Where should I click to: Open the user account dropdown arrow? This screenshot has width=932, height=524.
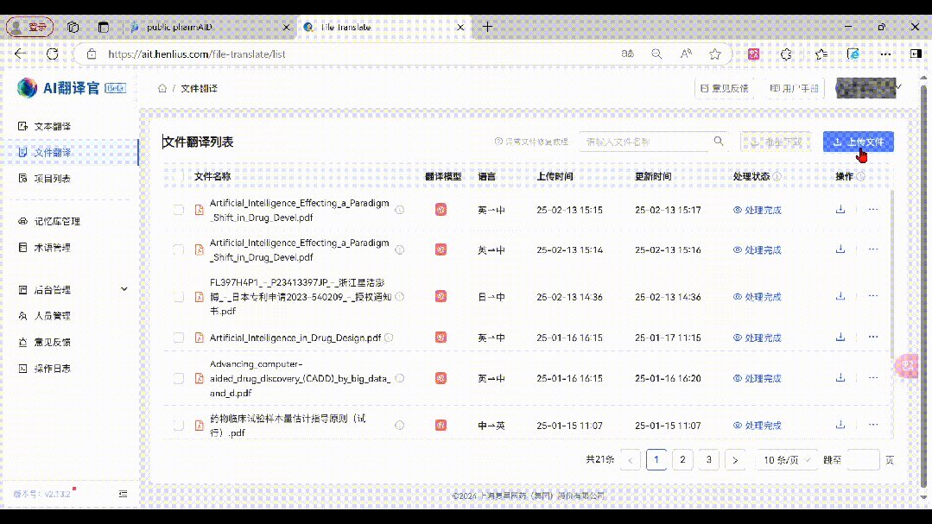pos(899,88)
